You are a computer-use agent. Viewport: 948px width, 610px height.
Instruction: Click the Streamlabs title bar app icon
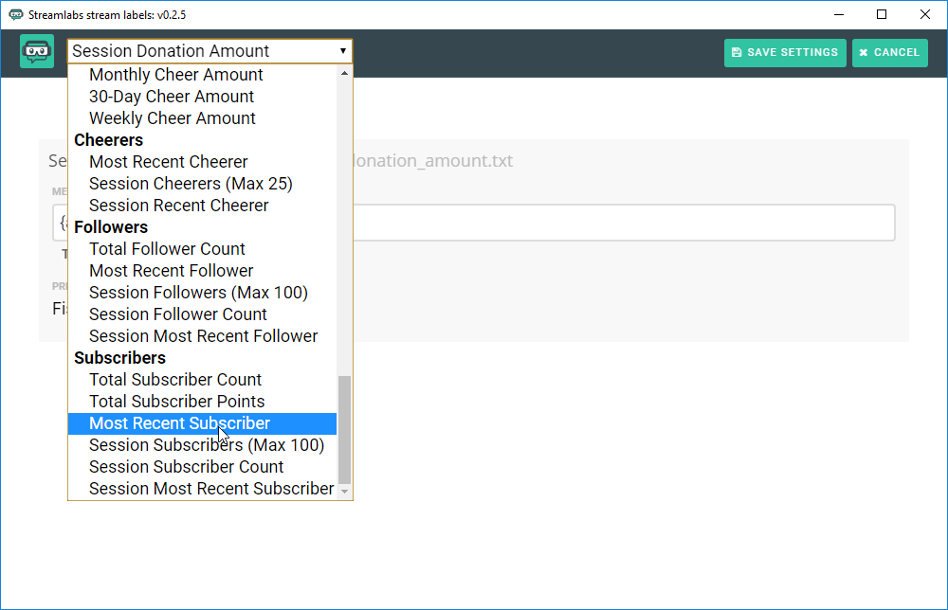pyautogui.click(x=16, y=14)
